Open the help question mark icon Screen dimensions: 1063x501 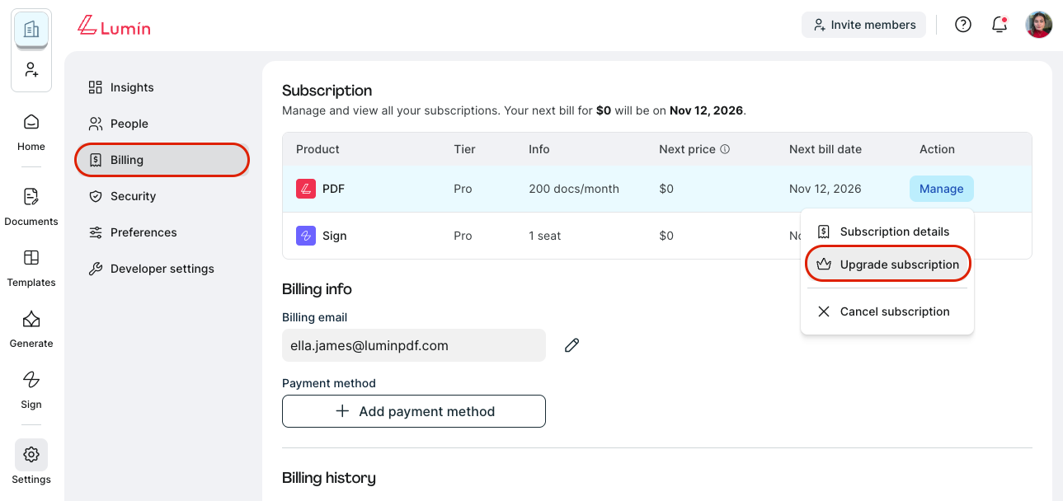tap(962, 25)
